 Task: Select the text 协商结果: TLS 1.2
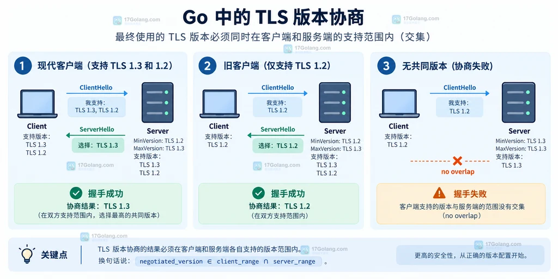coord(280,206)
